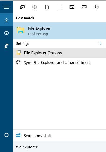Click the File Explorer folder icon
This screenshot has width=106, height=152.
point(21,30)
